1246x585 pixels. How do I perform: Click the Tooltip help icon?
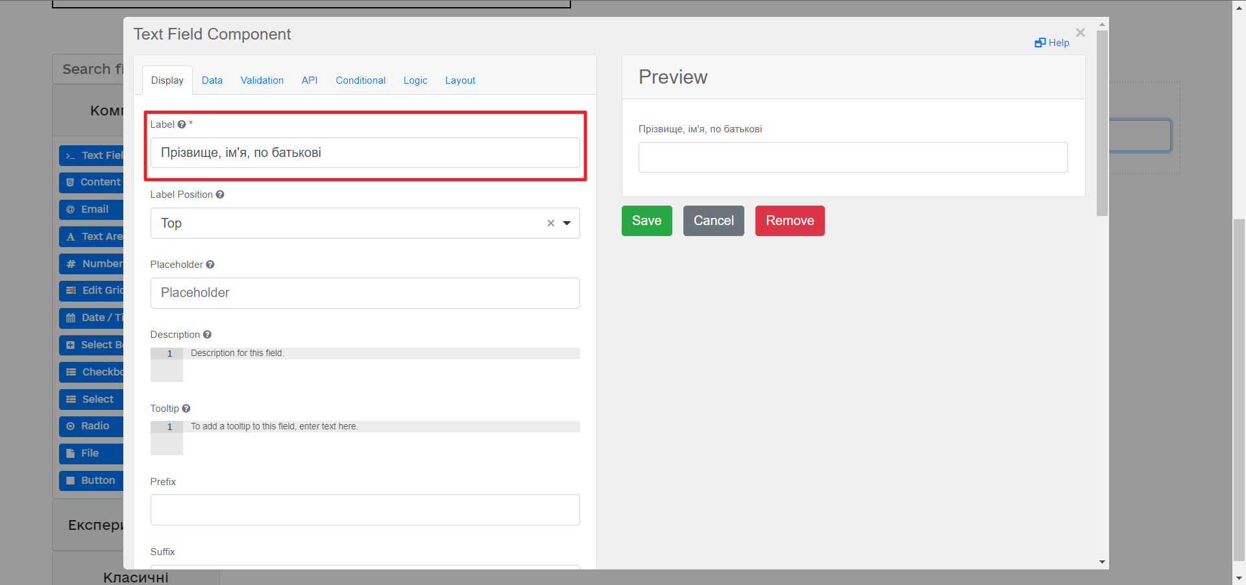(186, 409)
